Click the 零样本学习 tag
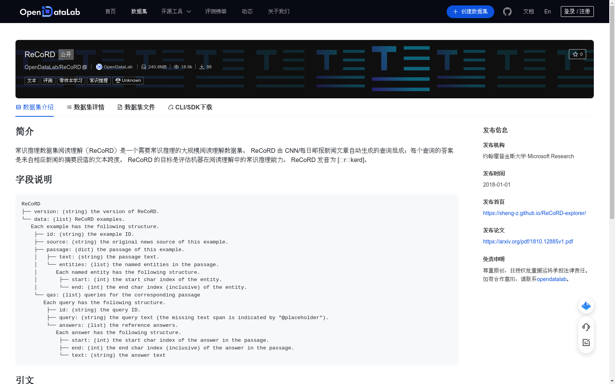615x384 pixels. click(71, 80)
